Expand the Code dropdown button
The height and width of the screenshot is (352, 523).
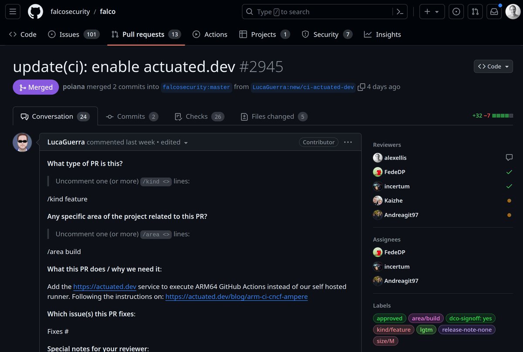point(493,67)
